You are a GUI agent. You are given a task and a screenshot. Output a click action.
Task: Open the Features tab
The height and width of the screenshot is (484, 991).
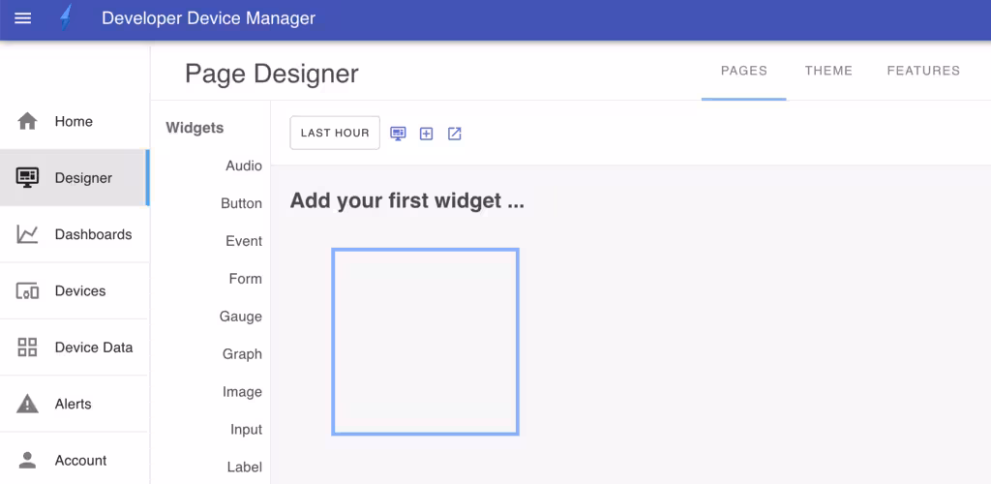point(923,71)
